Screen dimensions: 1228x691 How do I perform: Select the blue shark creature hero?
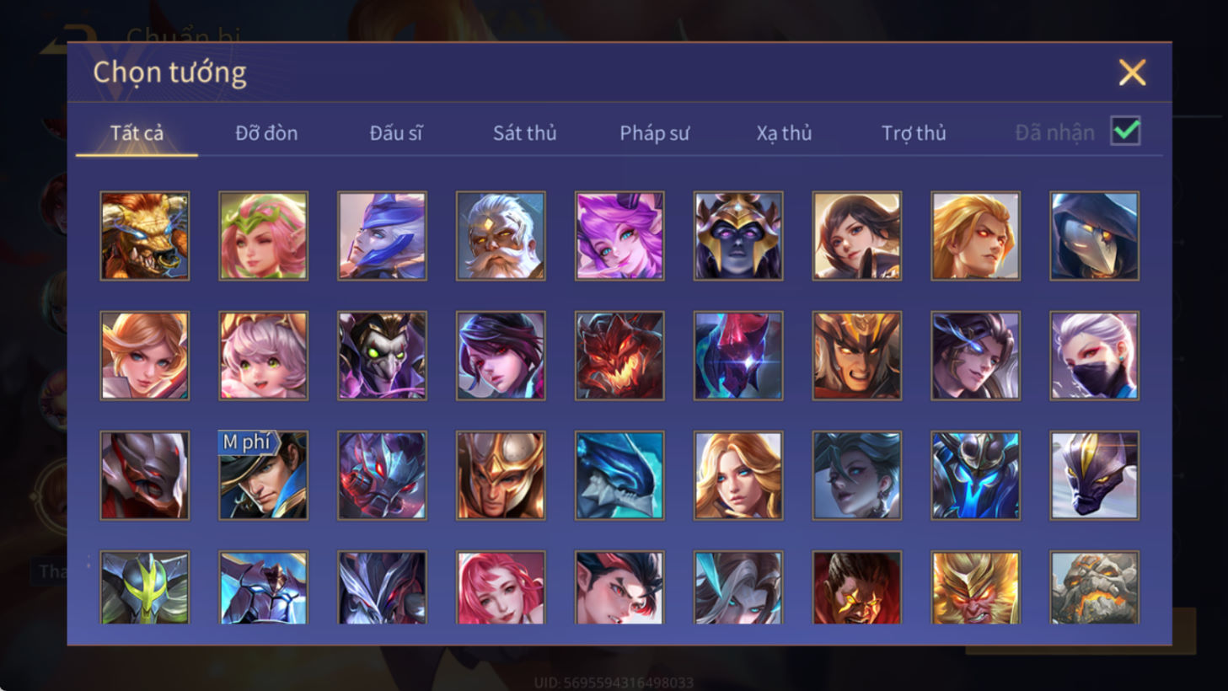619,475
